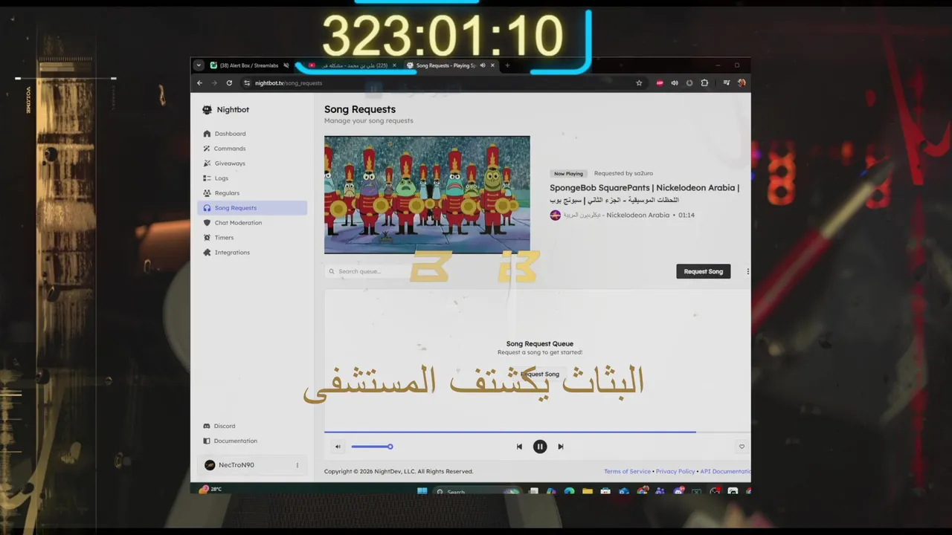The image size is (952, 535).
Task: Bookmark this page with the star icon
Action: [639, 83]
